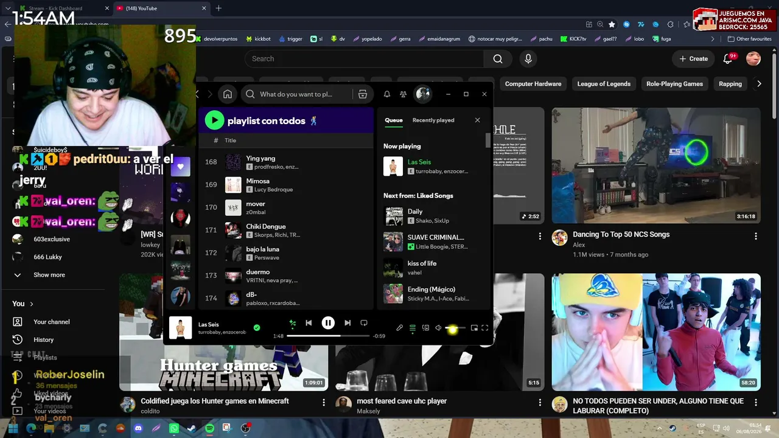Expand Show more subscriptions in YouTube

(x=49, y=275)
